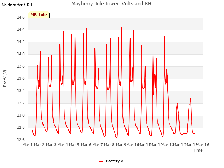This screenshot has height=168, width=224.
Task: Click the Mar 2 x-axis tick label
Action: click(x=39, y=145)
